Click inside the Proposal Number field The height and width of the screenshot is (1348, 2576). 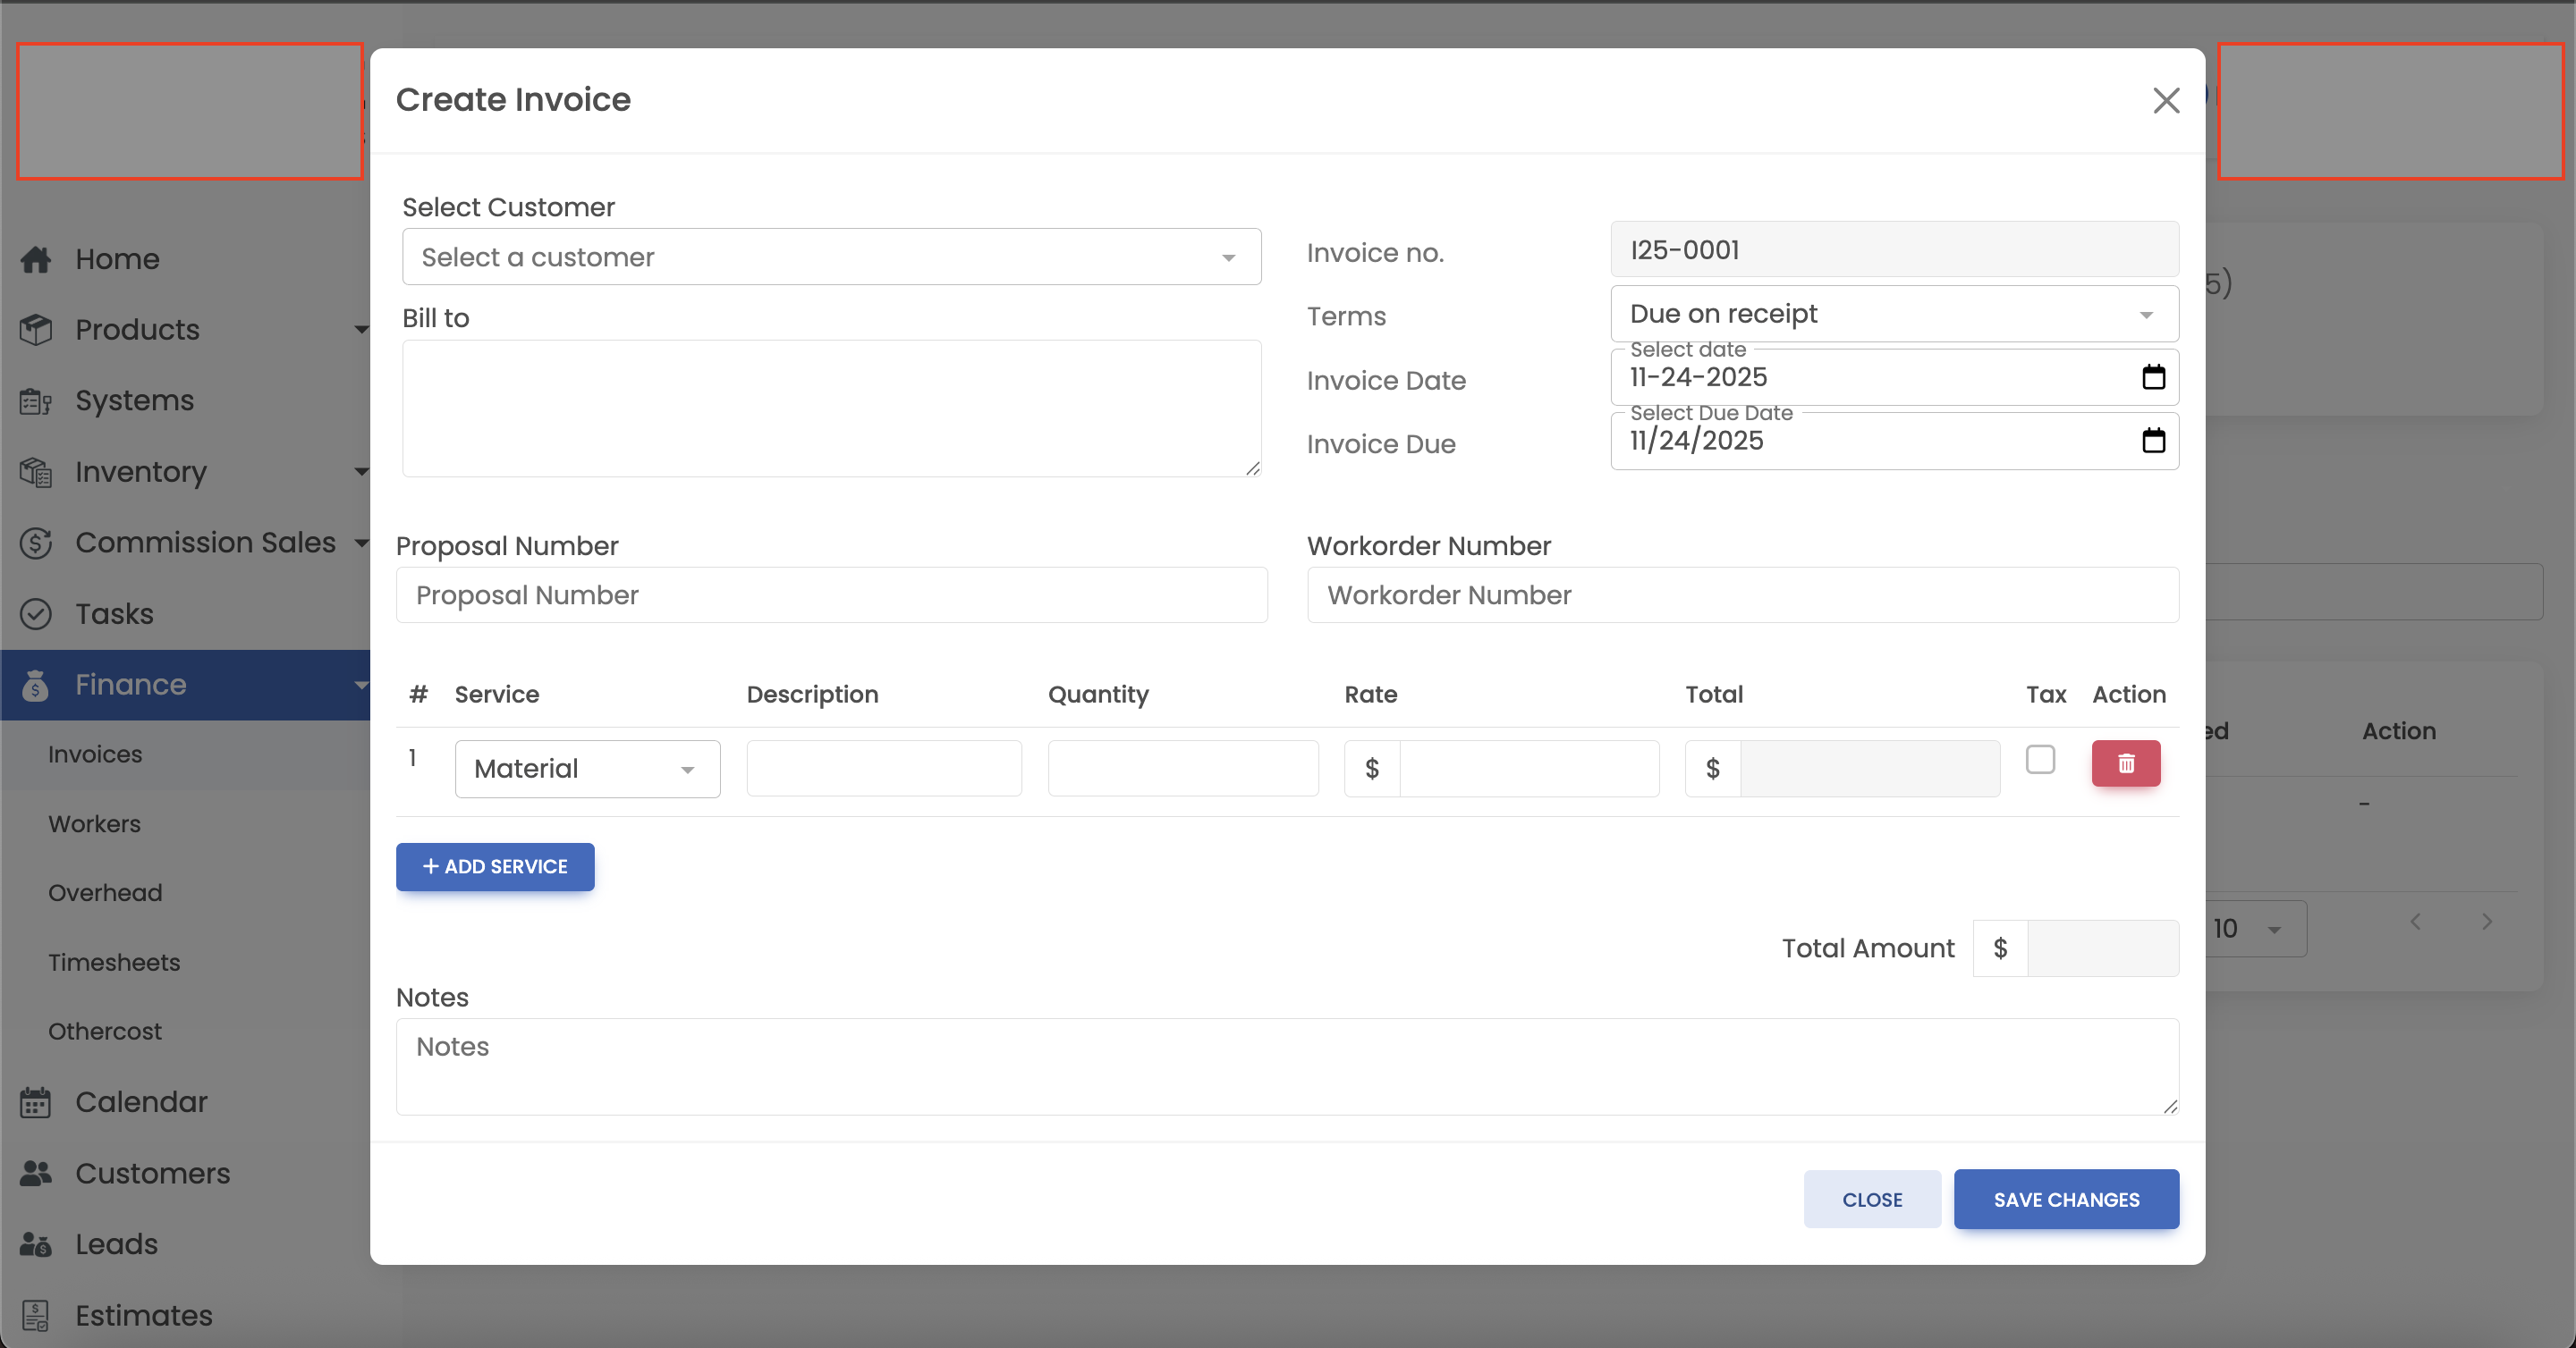(831, 594)
